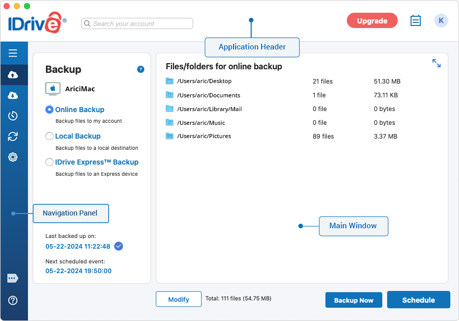Screen dimensions: 459x321
Task: Click the Upgrade button
Action: pyautogui.click(x=372, y=21)
